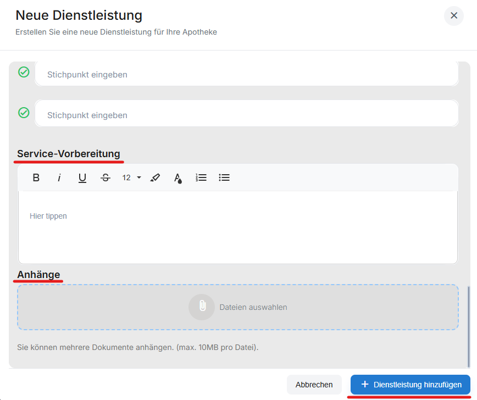Close the Neue Dienstleistung dialog

453,15
